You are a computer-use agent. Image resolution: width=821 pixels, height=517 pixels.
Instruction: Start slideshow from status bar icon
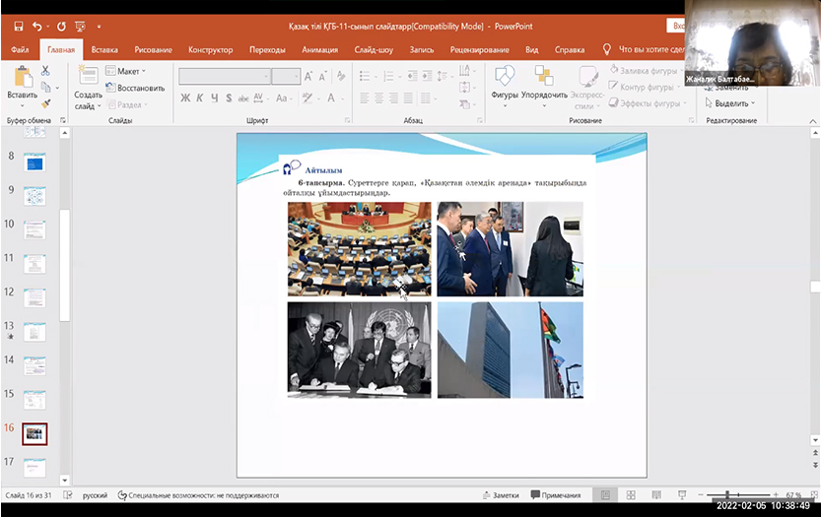(681, 495)
